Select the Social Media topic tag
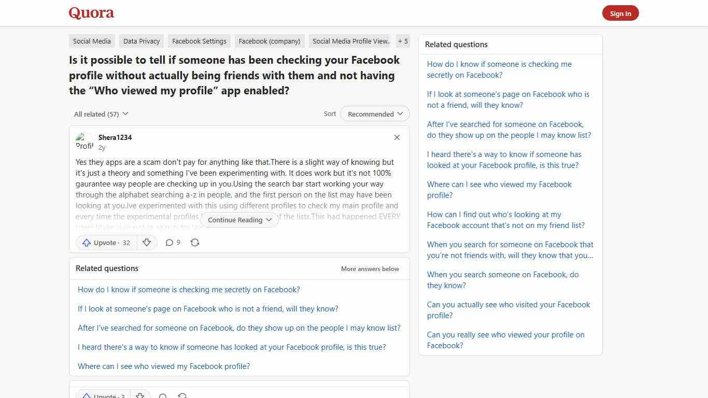This screenshot has height=398, width=708. pyautogui.click(x=91, y=41)
